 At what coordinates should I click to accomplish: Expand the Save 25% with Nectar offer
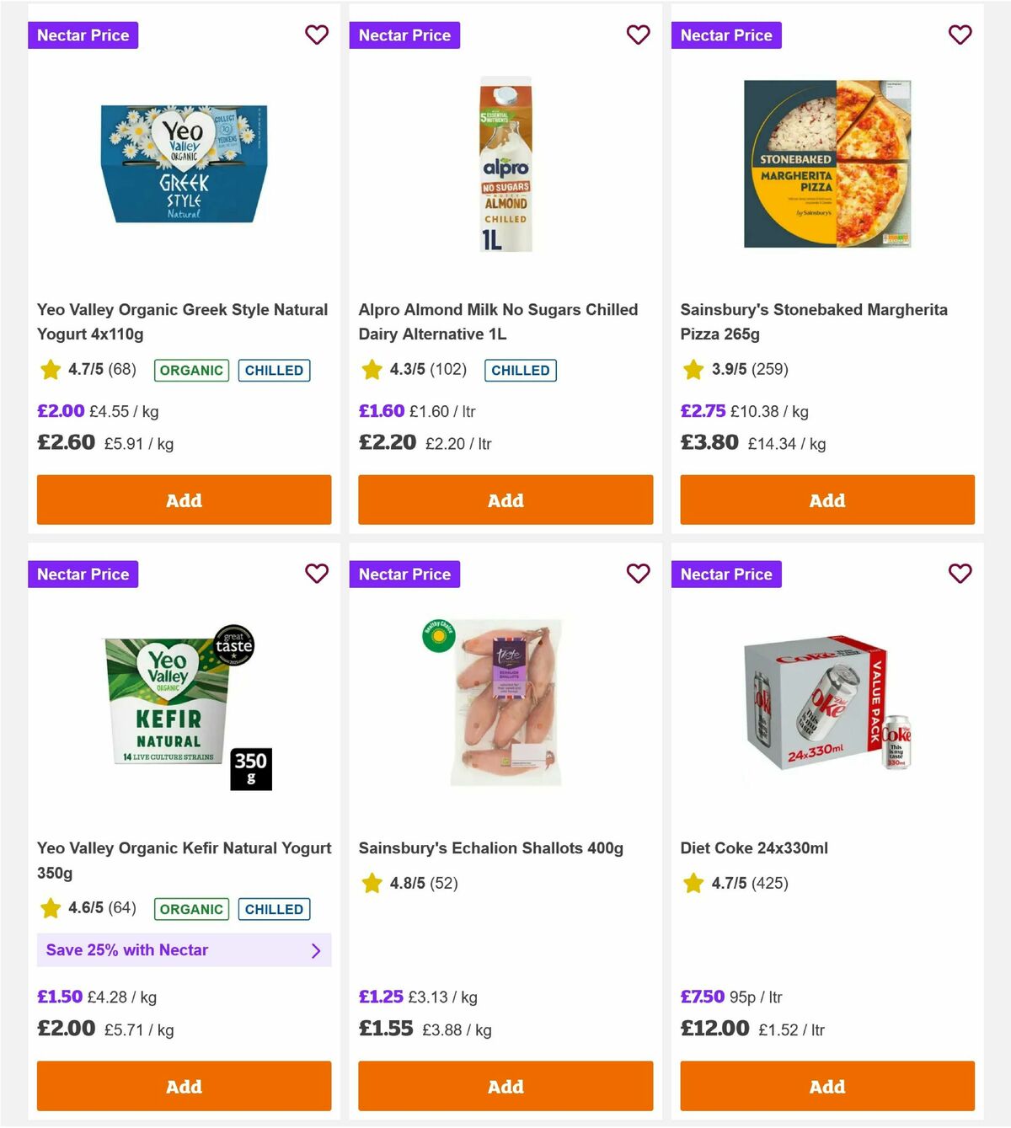point(184,950)
